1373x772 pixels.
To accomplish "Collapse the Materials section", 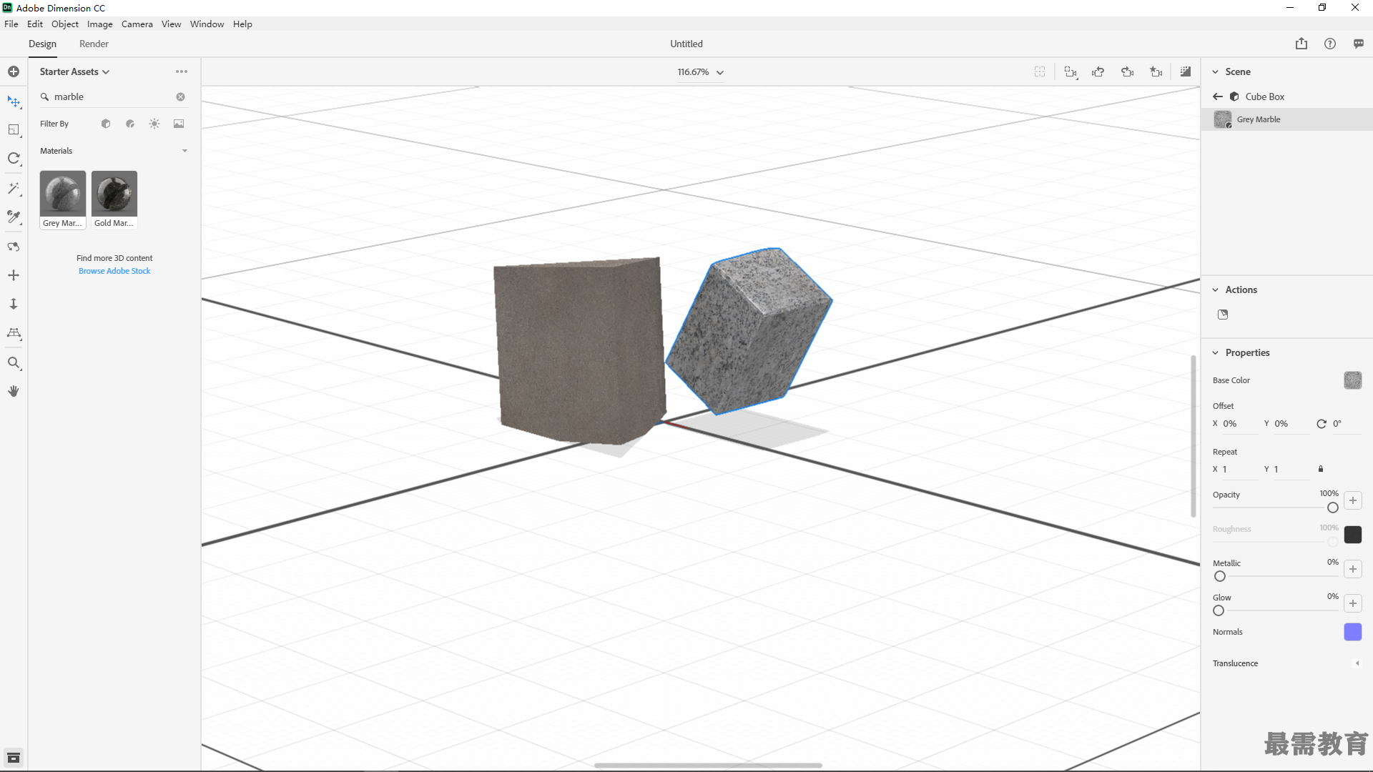I will (x=184, y=151).
